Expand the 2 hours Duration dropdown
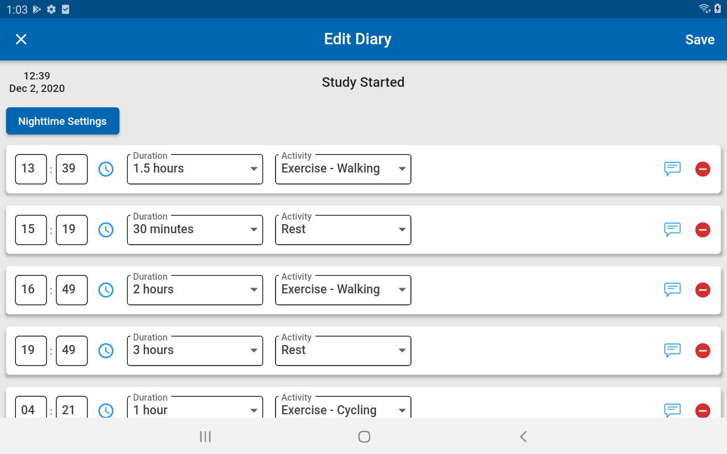This screenshot has height=454, width=727. pyautogui.click(x=195, y=290)
